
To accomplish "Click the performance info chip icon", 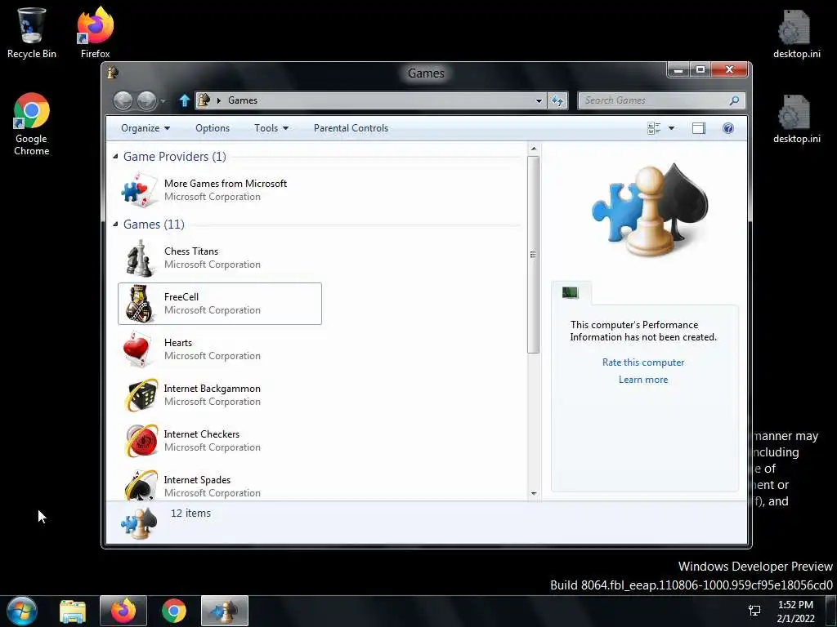I will [570, 292].
